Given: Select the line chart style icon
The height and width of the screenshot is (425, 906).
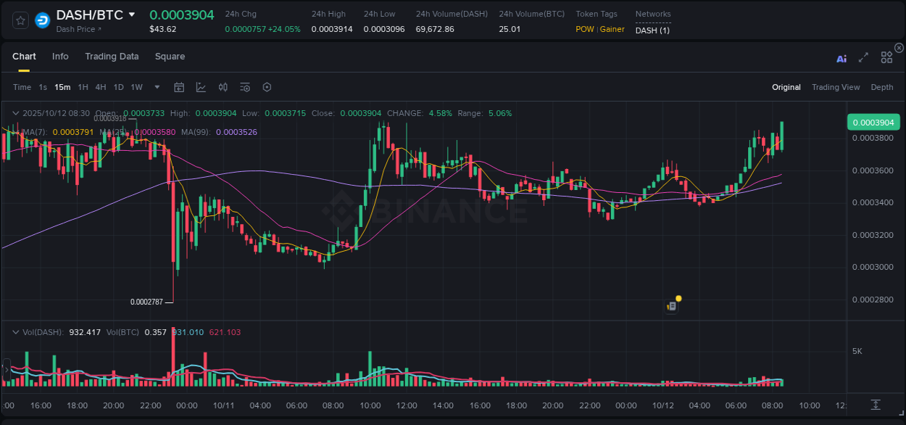Looking at the screenshot, I should click(x=201, y=87).
